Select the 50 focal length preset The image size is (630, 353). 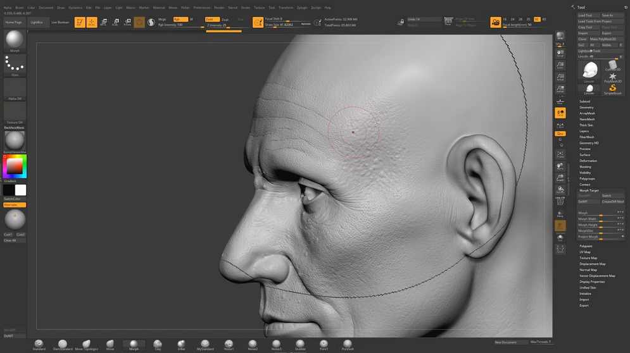point(536,19)
